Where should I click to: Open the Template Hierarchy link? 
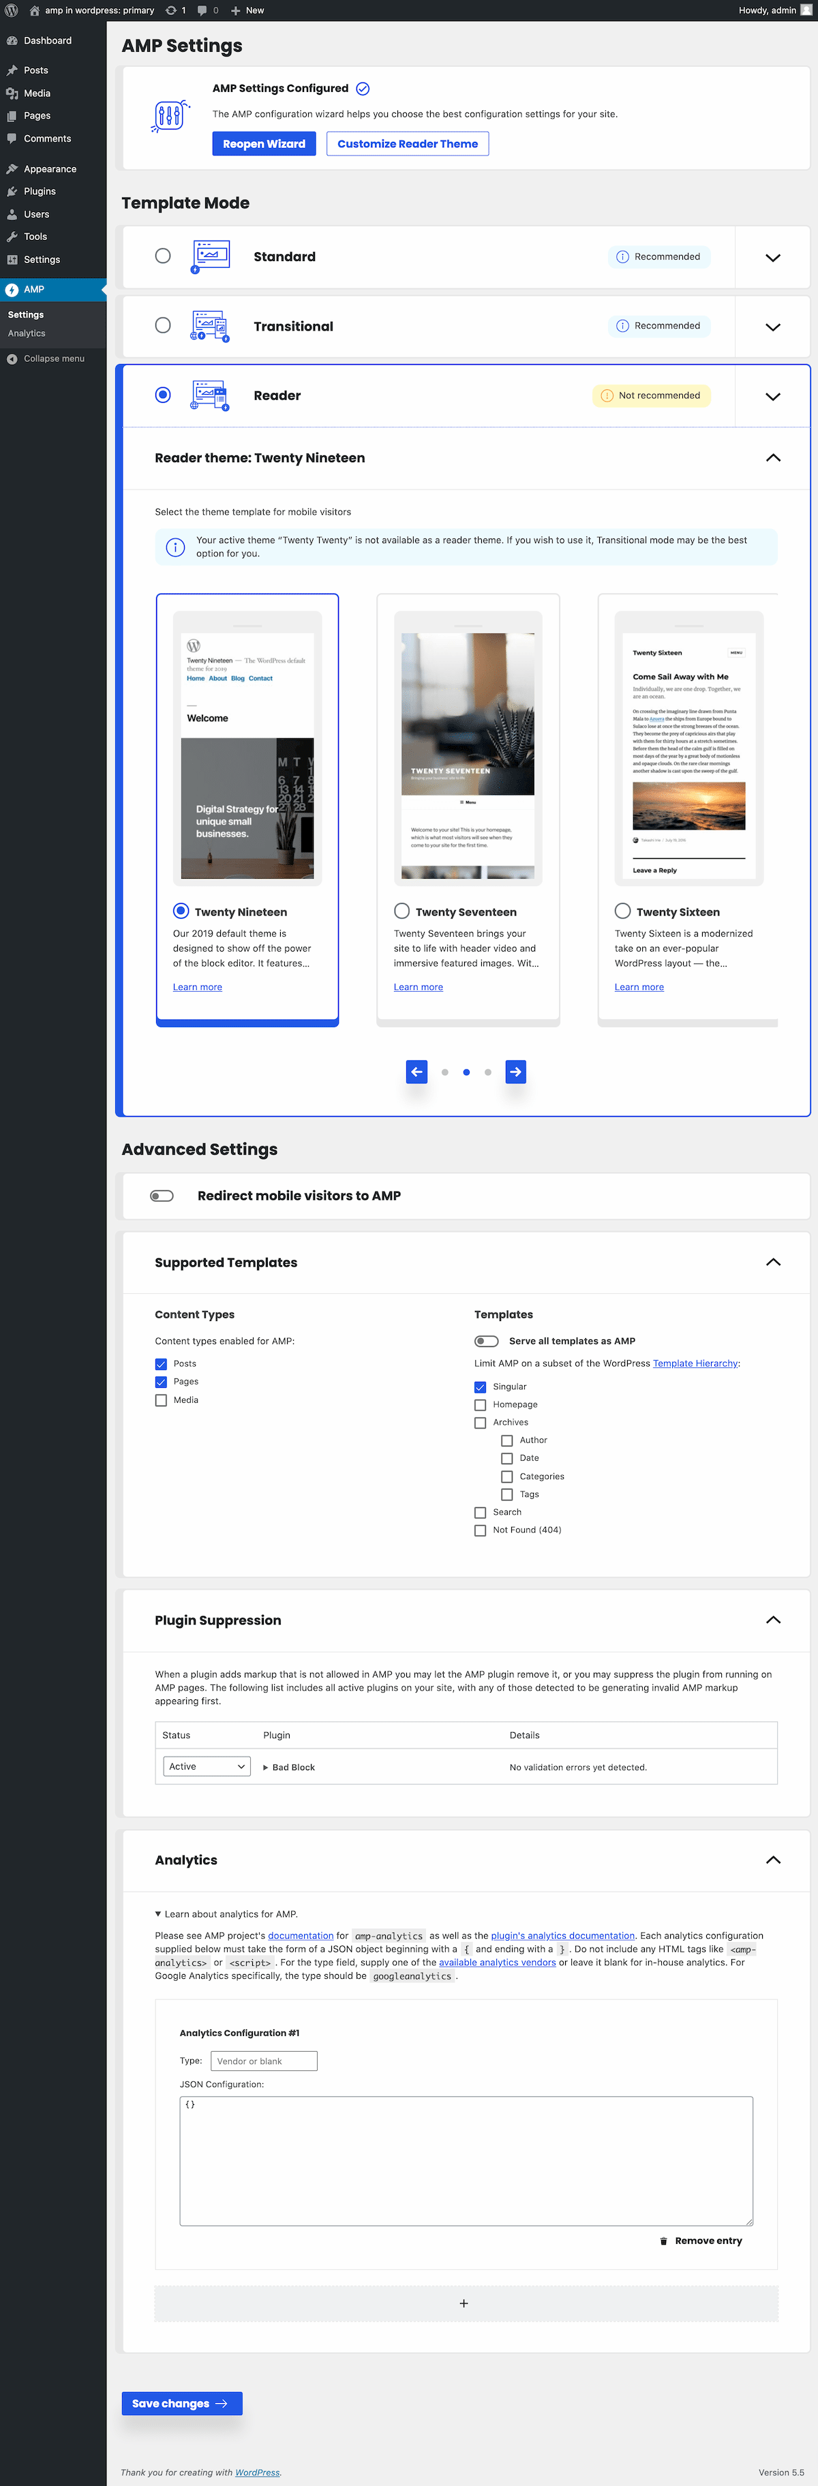[x=695, y=1363]
